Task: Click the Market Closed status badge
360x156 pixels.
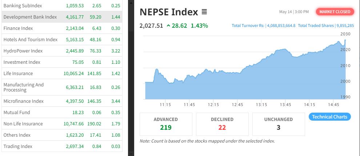Action: [335, 12]
